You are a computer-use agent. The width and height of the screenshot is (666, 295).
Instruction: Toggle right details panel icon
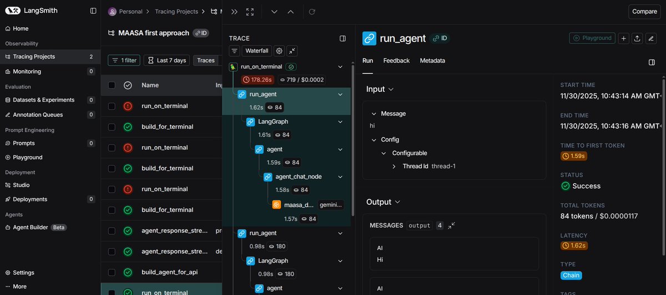652,63
